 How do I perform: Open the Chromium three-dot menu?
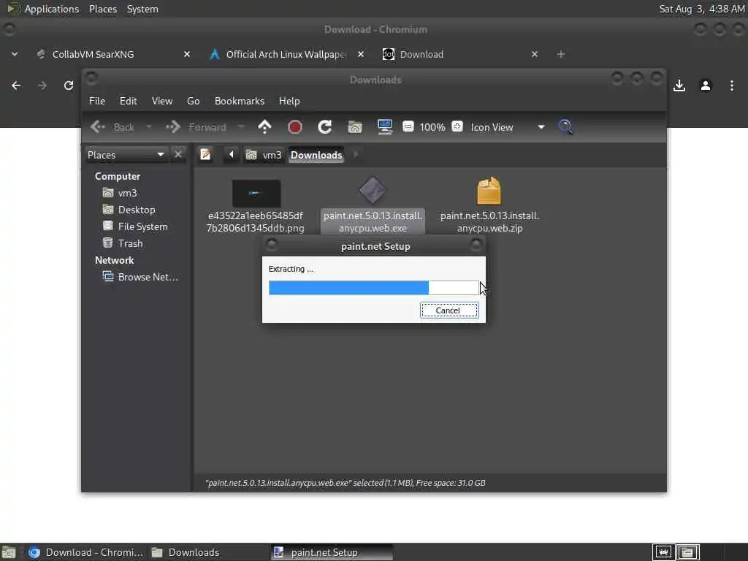coord(732,85)
